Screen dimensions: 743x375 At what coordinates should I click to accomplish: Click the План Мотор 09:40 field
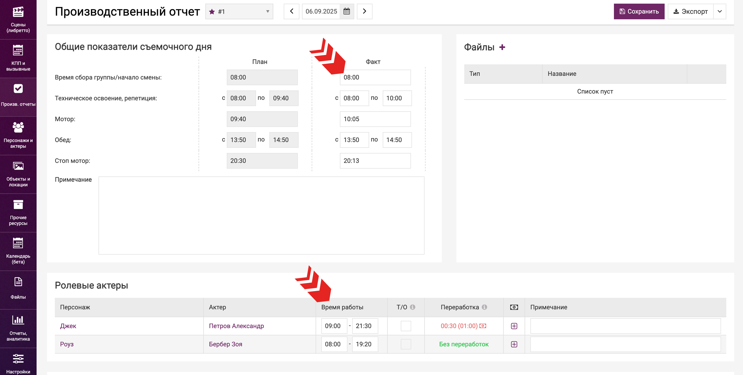(262, 119)
